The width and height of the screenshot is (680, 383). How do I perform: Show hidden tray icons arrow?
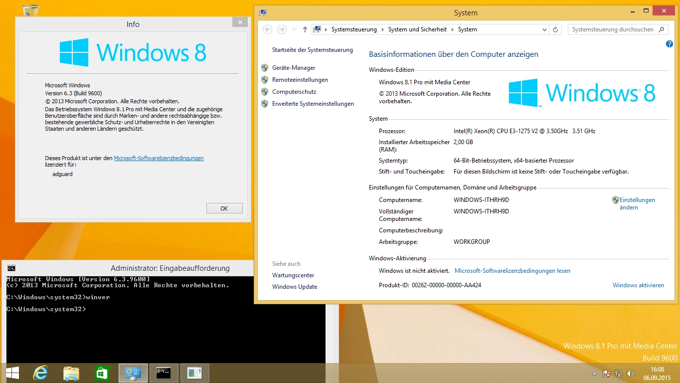(x=594, y=374)
